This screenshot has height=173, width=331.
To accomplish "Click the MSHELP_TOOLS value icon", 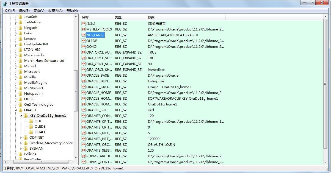I will pyautogui.click(x=84, y=29).
